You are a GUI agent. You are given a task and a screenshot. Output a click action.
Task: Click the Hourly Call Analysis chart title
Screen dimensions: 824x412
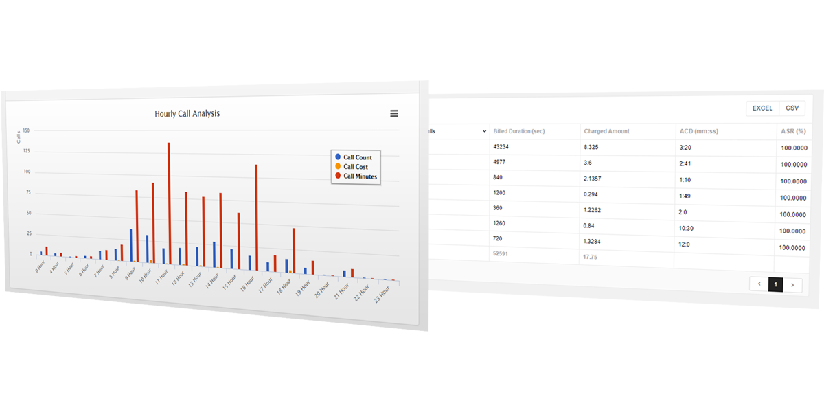pyautogui.click(x=187, y=113)
